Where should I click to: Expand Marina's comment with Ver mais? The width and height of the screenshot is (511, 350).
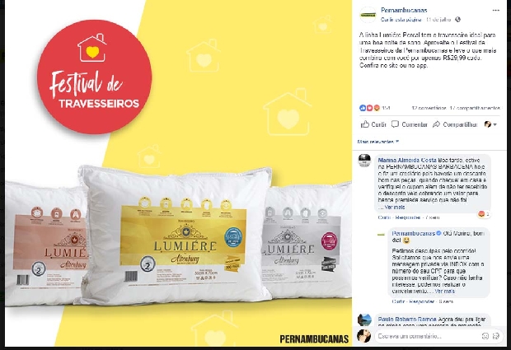394,207
